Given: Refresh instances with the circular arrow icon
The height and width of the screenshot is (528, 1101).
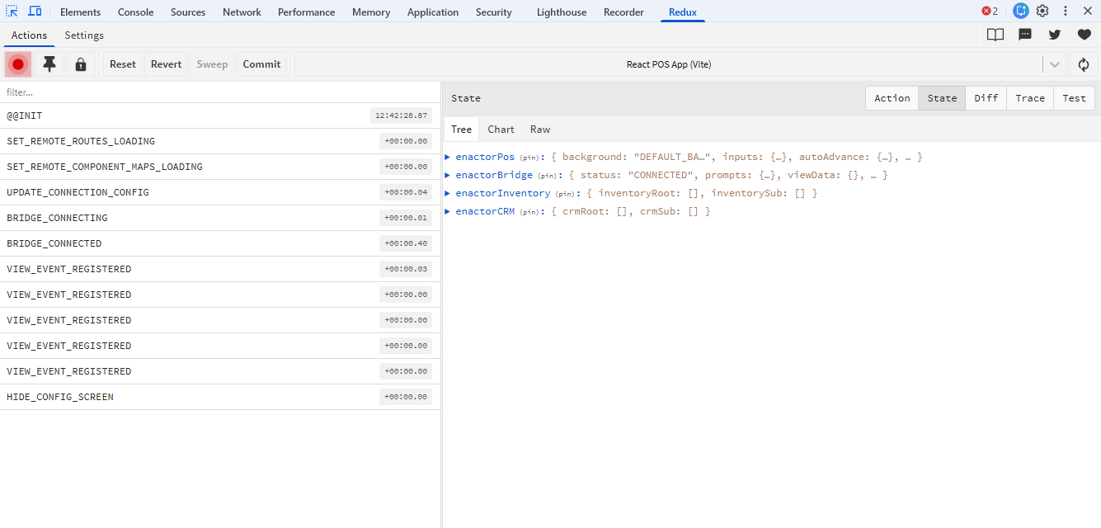Looking at the screenshot, I should pyautogui.click(x=1082, y=64).
